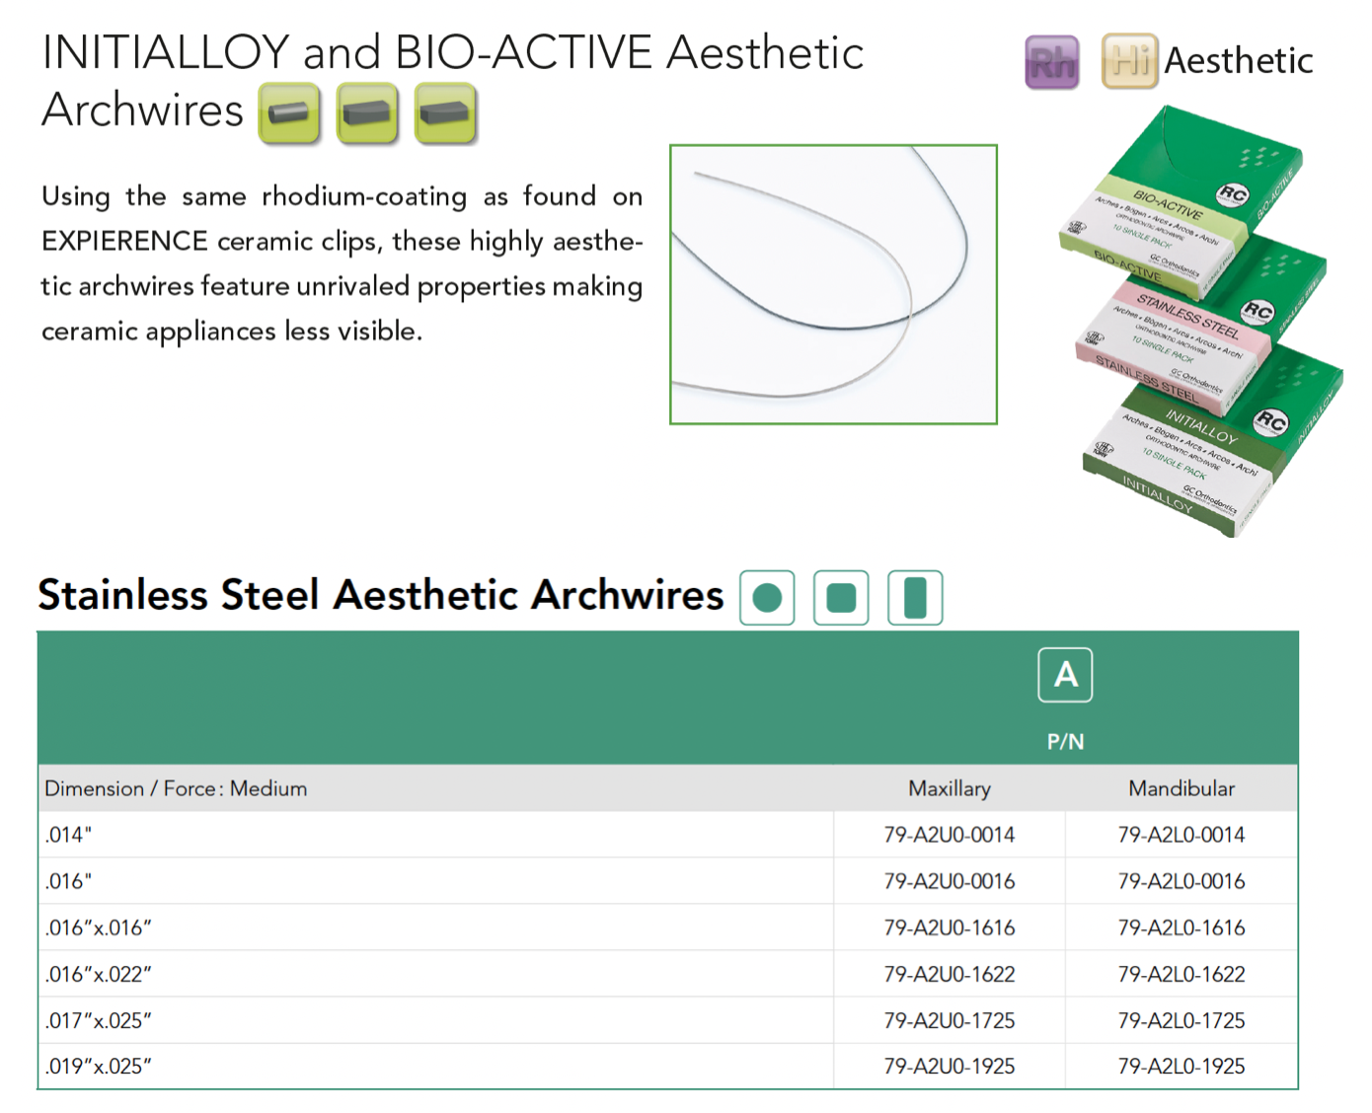Image resolution: width=1372 pixels, height=1113 pixels.
Task: Click the gold Hi Aesthetic icon
Action: (x=1129, y=61)
